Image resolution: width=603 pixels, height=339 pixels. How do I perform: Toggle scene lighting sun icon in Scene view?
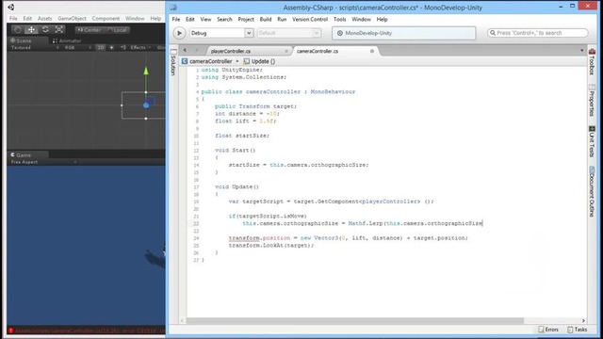point(111,48)
